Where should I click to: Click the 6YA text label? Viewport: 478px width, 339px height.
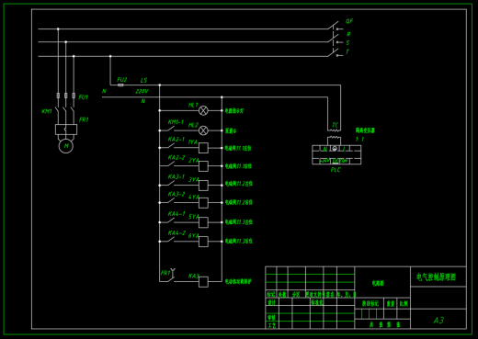pos(194,236)
